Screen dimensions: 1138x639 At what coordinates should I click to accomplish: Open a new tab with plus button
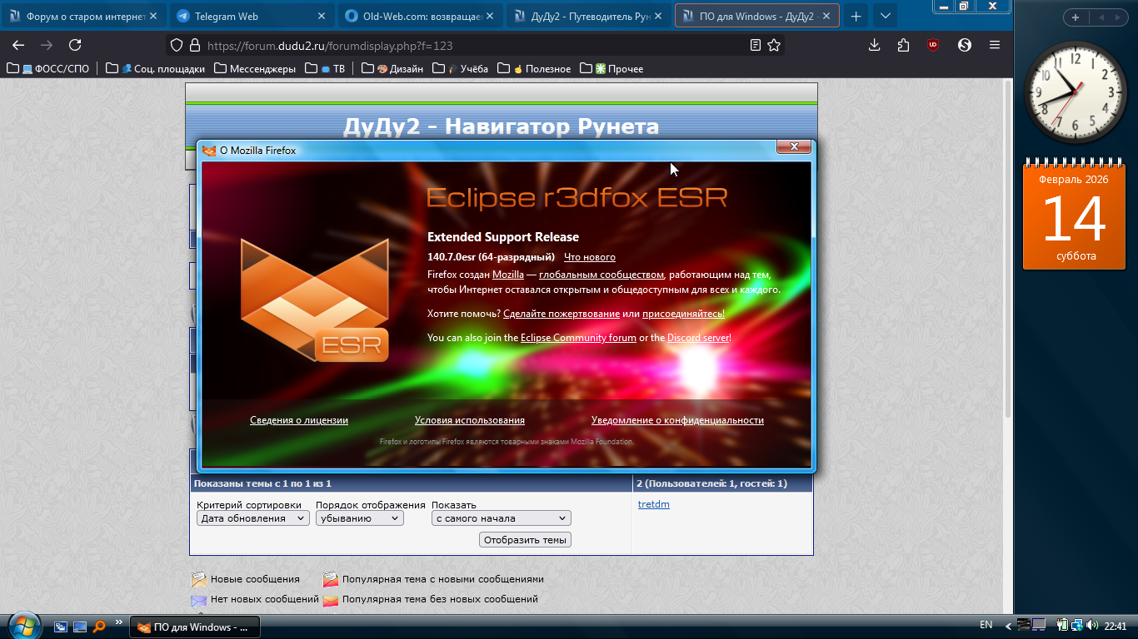point(856,16)
